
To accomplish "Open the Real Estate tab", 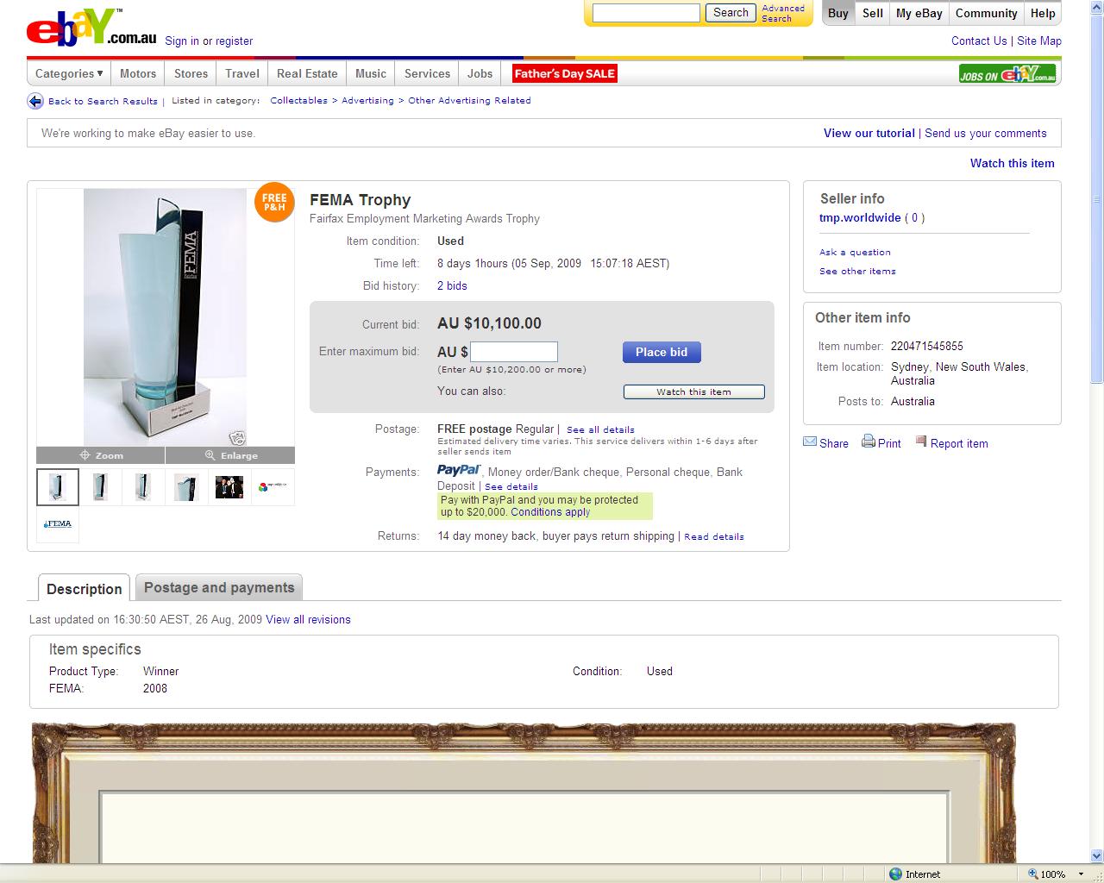I will [x=307, y=73].
